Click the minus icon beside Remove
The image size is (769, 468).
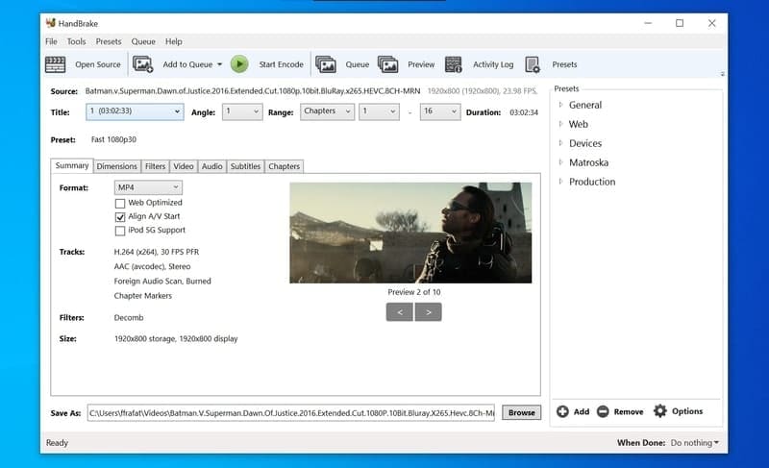[x=603, y=411]
